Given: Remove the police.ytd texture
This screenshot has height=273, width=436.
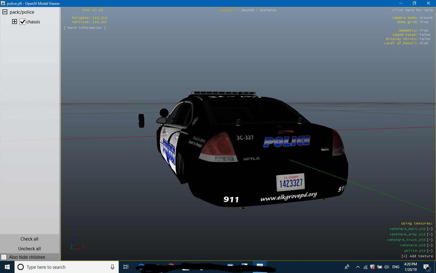Looking at the screenshot, I should tap(430, 251).
